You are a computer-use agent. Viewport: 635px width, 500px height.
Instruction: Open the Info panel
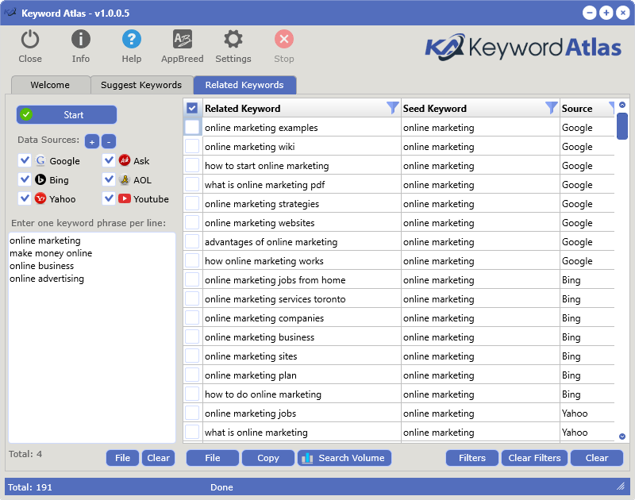(80, 38)
